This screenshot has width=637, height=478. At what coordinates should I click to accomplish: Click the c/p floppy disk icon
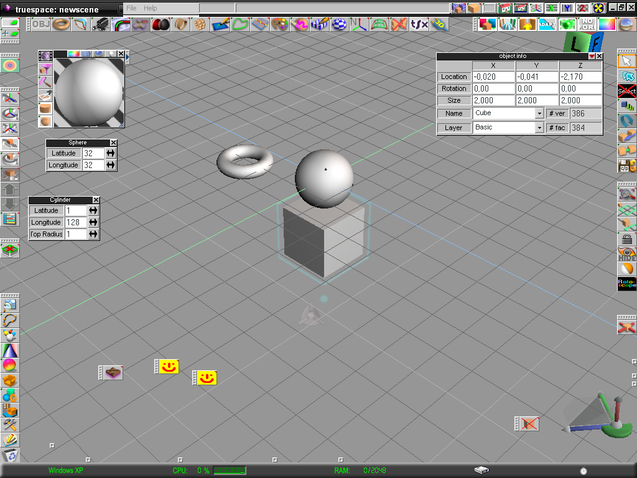626,166
